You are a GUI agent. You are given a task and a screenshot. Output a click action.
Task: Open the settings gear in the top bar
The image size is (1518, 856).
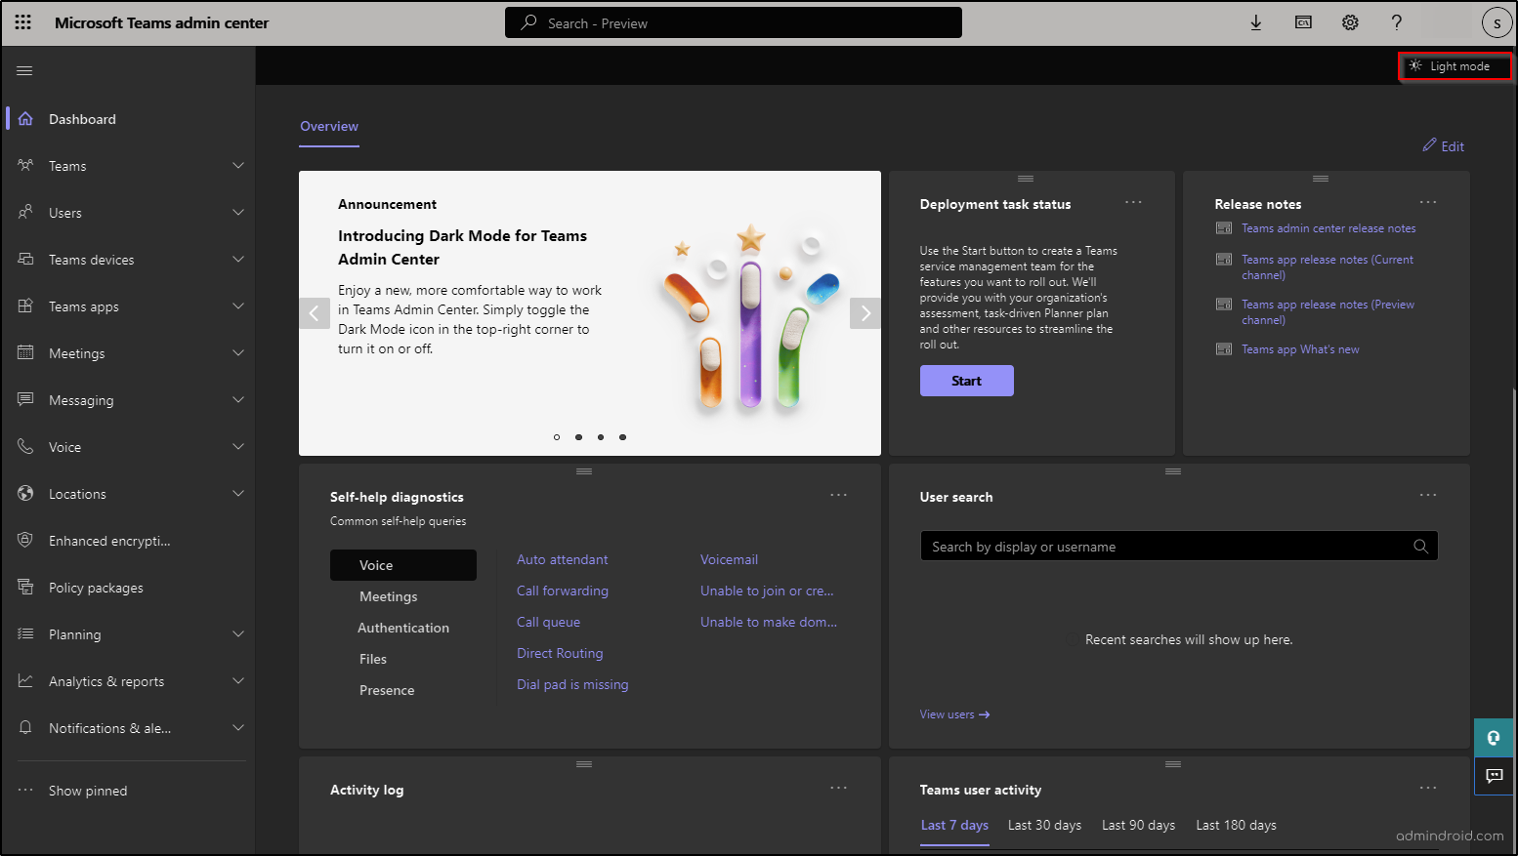tap(1350, 21)
